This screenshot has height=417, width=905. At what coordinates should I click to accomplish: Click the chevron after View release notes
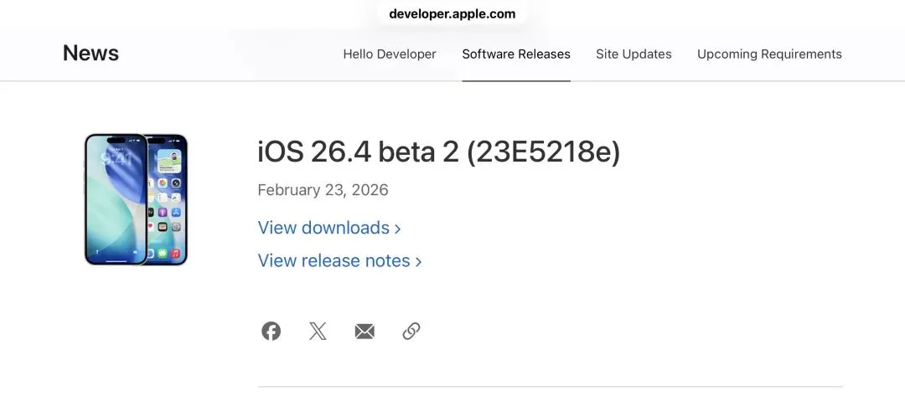tap(418, 261)
